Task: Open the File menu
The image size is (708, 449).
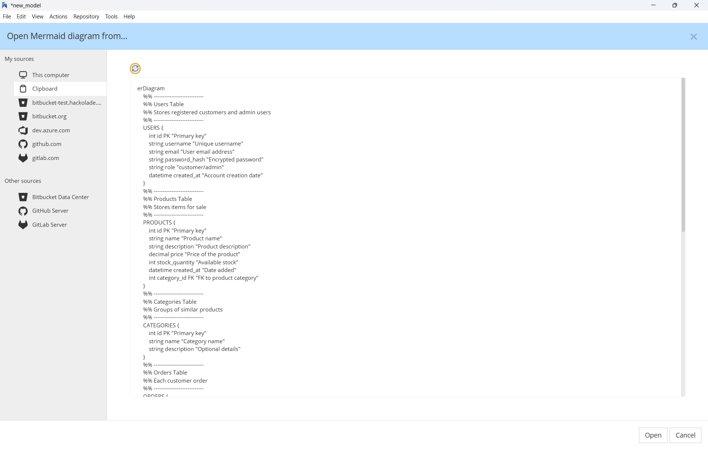Action: [7, 17]
